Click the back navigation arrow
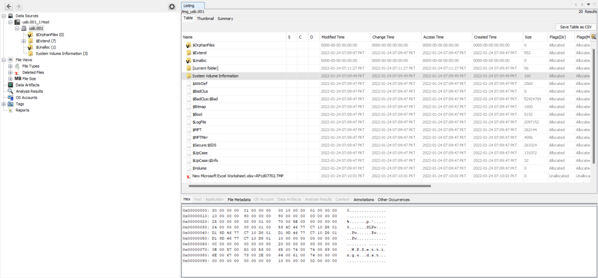 [9, 6]
